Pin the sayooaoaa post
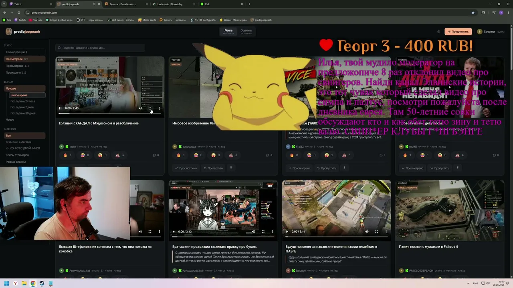Viewport: 513px width, 288px height. click(x=231, y=168)
